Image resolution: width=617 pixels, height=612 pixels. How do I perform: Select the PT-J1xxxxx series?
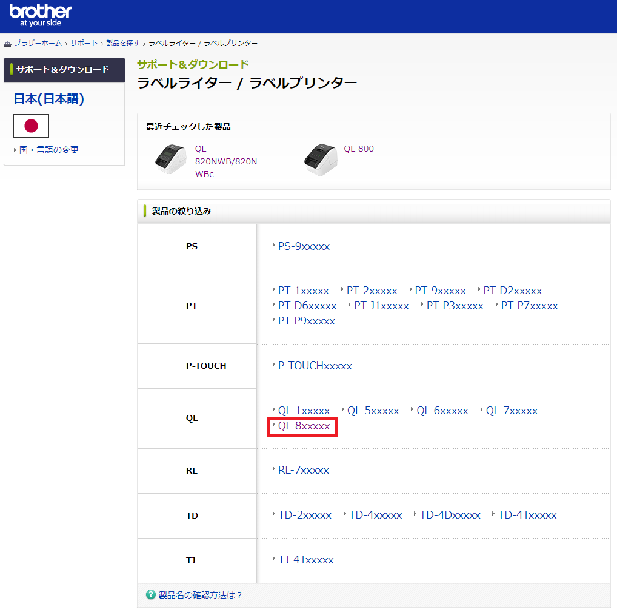pos(382,306)
